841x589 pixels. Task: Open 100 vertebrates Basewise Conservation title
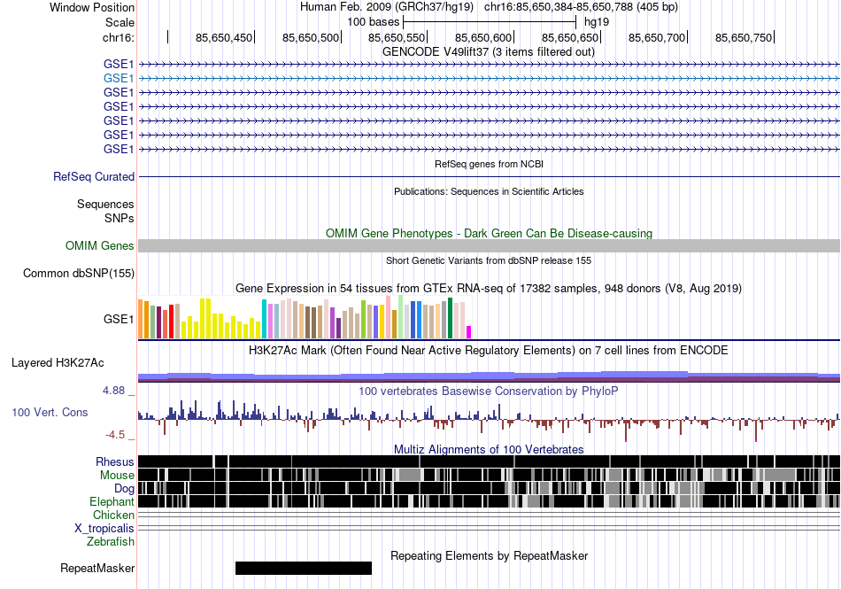(x=488, y=391)
